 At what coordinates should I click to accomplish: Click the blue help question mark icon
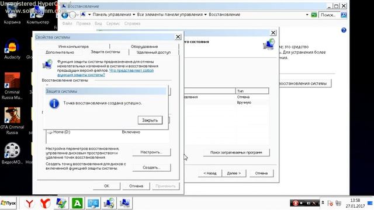(x=344, y=30)
